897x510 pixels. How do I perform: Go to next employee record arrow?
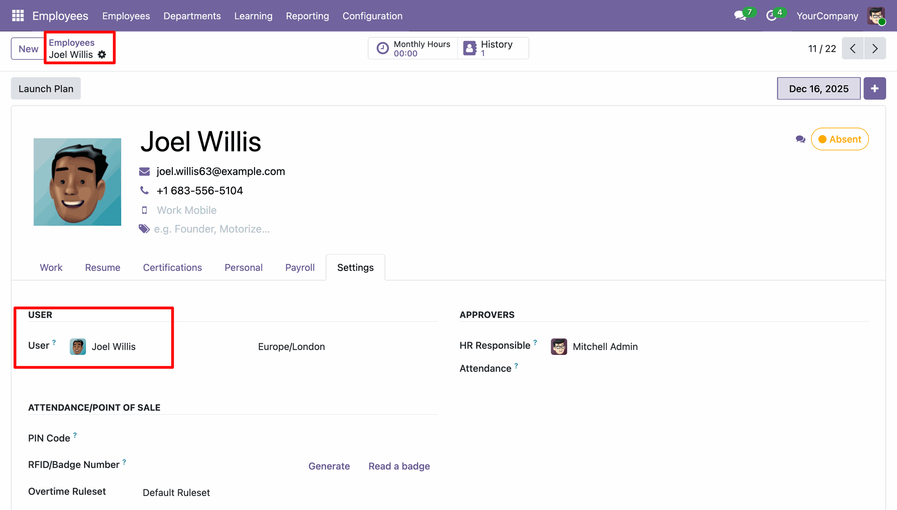coord(875,49)
